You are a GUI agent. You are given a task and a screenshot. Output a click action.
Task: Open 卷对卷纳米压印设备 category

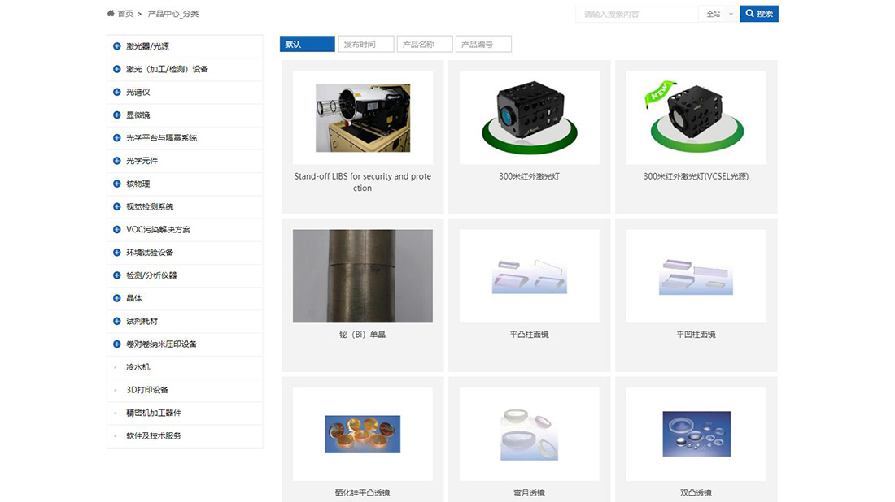[162, 344]
